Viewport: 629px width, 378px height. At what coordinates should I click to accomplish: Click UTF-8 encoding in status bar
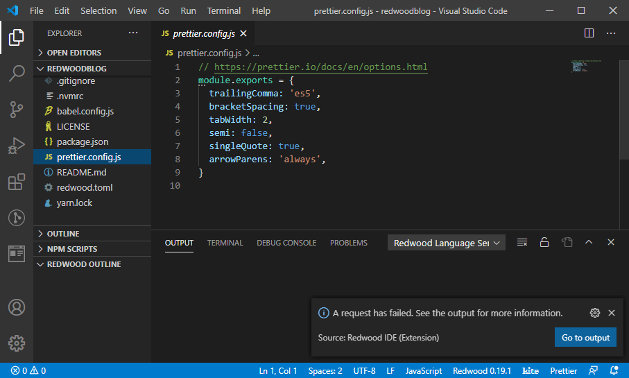point(364,370)
